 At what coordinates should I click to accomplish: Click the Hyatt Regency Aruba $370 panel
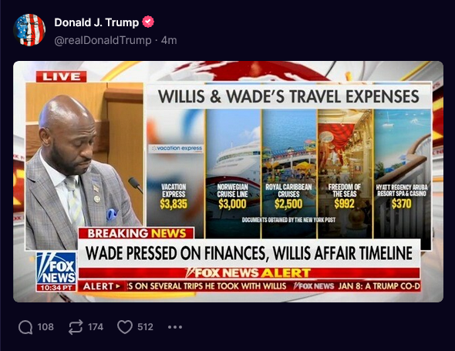click(x=403, y=174)
